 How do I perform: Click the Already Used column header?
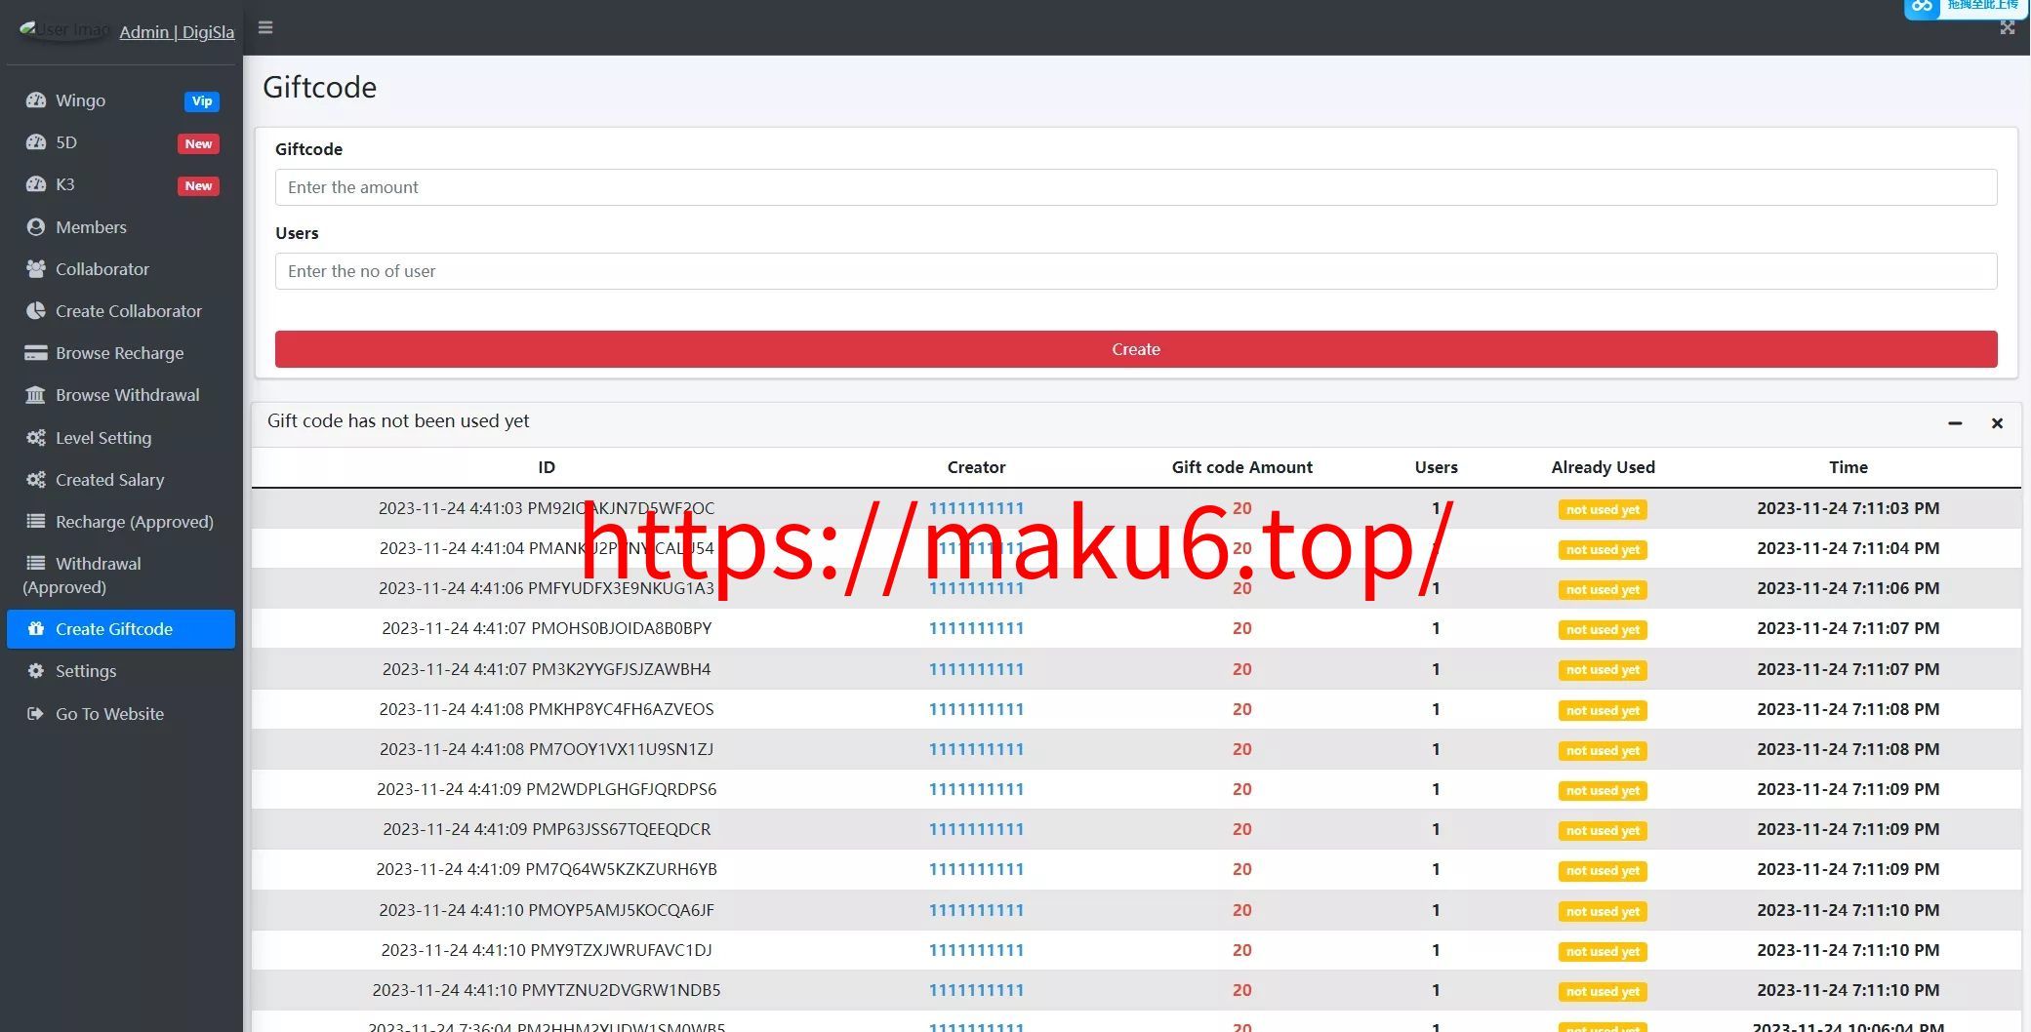(x=1603, y=467)
